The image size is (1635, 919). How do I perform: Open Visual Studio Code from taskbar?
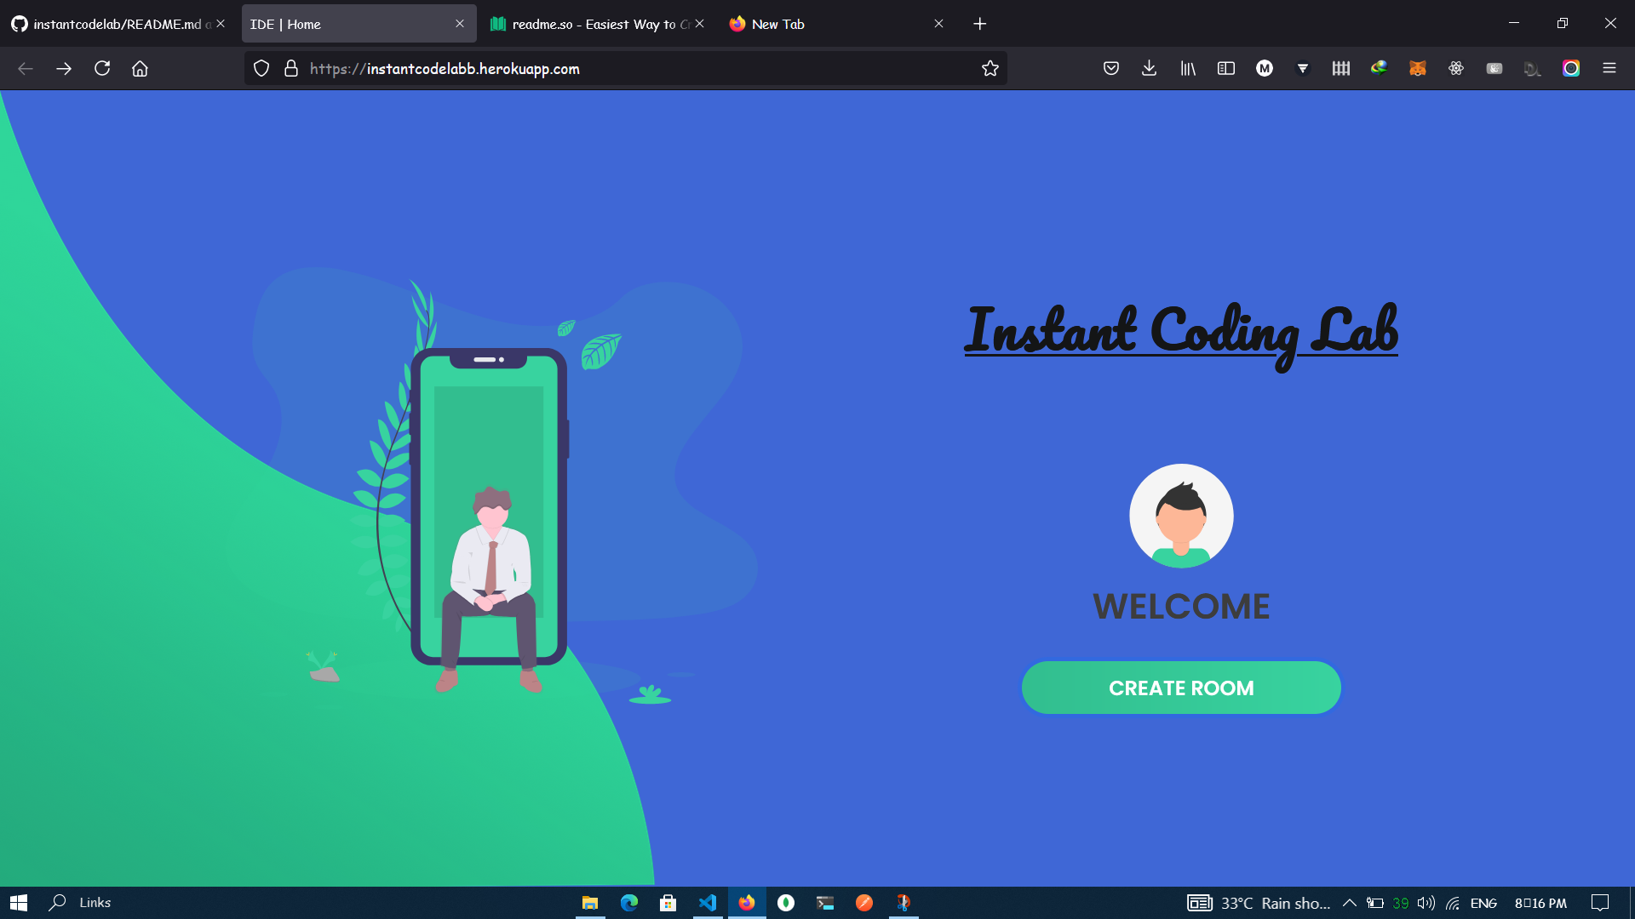(x=707, y=903)
